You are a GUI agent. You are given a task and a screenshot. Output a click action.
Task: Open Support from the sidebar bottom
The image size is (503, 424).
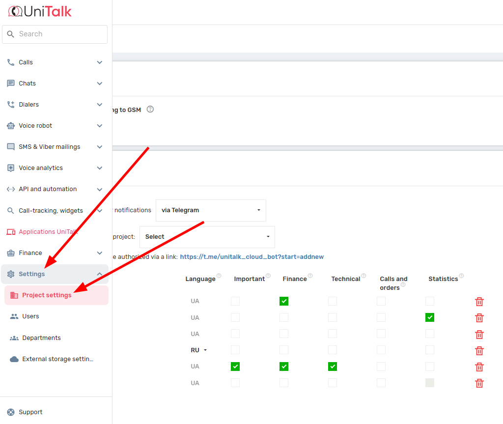[30, 412]
